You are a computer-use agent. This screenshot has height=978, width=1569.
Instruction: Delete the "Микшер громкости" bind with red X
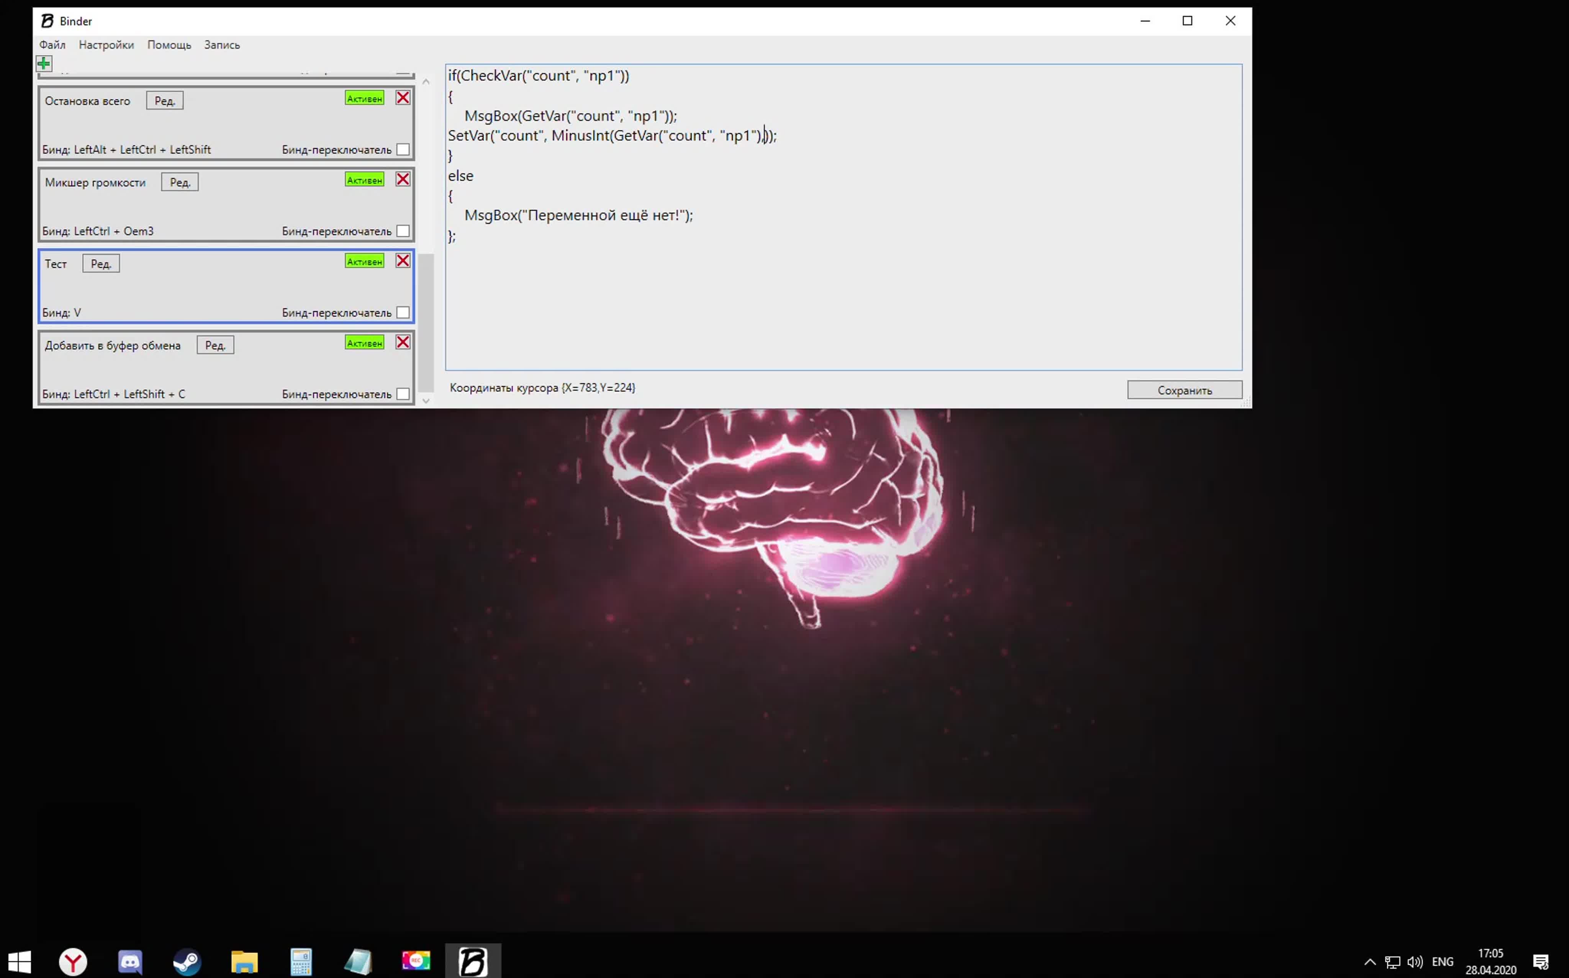point(403,179)
